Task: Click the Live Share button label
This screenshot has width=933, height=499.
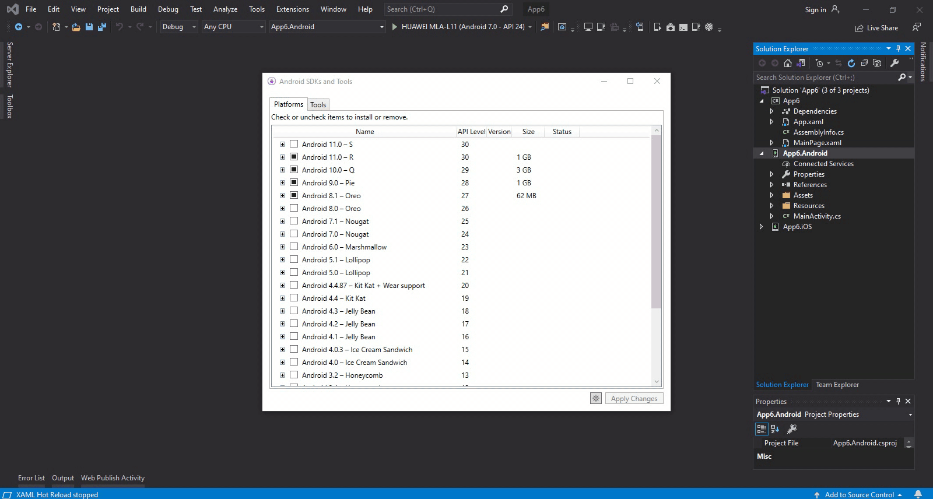Action: pyautogui.click(x=882, y=28)
